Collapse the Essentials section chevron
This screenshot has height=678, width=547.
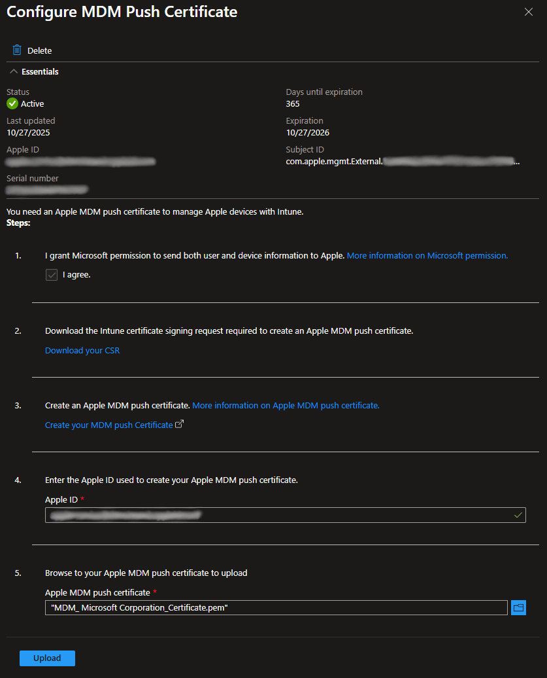(14, 71)
